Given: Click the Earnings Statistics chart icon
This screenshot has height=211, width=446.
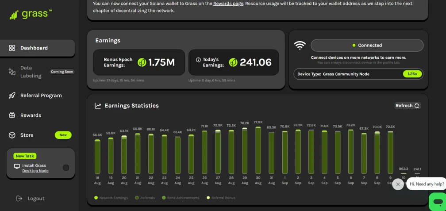Looking at the screenshot, I should tap(98, 106).
